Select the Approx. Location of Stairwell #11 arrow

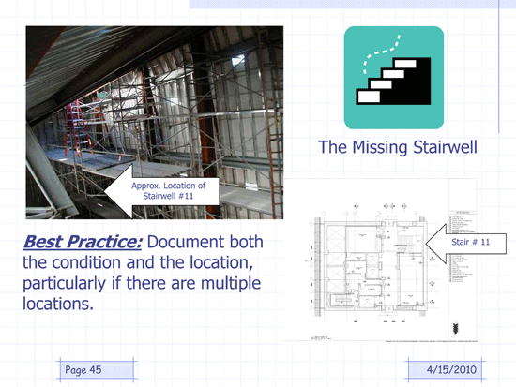click(x=162, y=191)
